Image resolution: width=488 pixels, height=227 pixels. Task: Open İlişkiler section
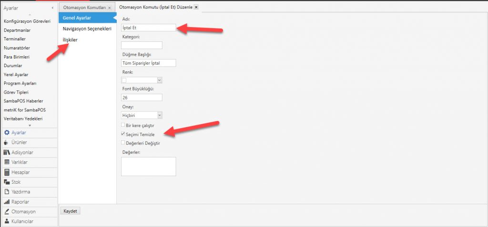point(70,40)
